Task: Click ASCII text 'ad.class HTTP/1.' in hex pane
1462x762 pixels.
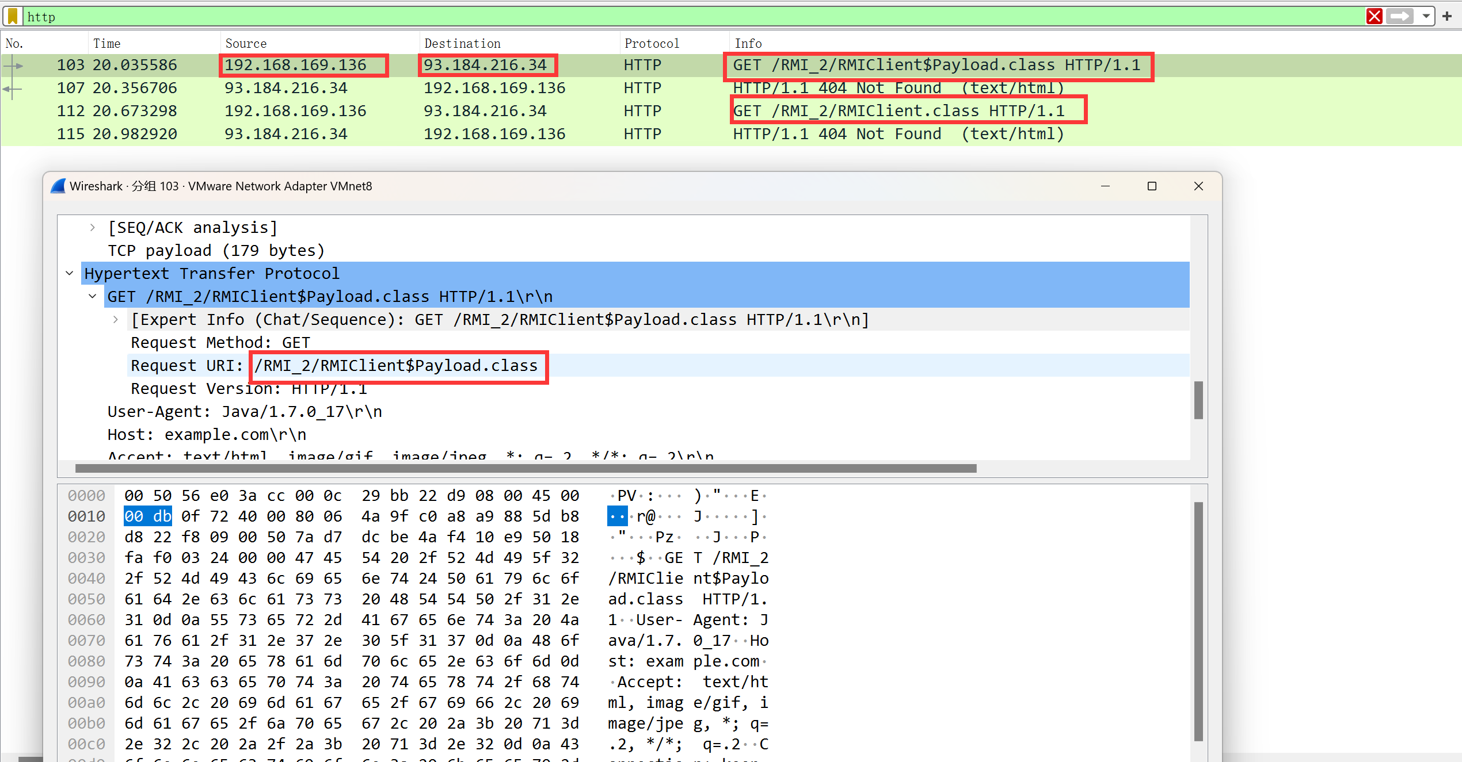Action: tap(688, 599)
